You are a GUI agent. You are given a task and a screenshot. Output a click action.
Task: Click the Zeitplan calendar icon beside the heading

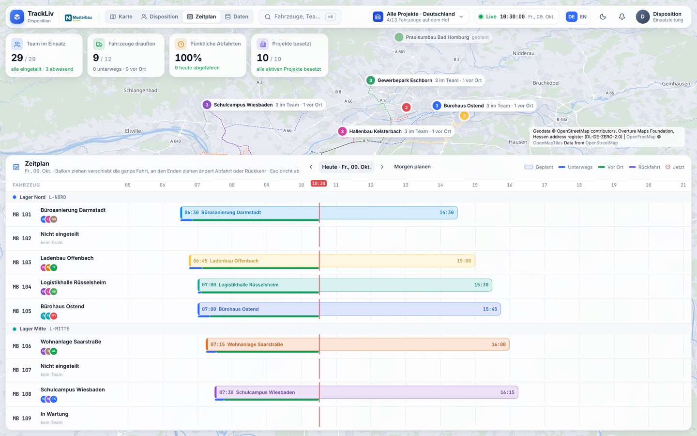[x=16, y=167]
